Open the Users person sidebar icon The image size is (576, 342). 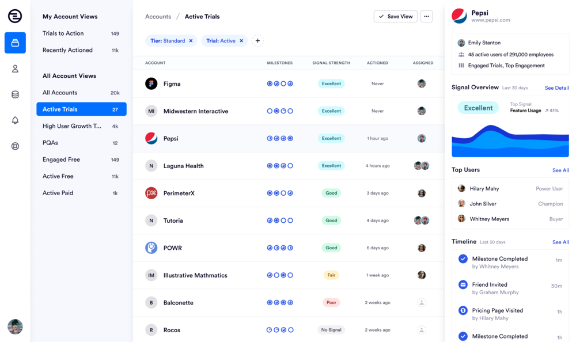(x=15, y=69)
